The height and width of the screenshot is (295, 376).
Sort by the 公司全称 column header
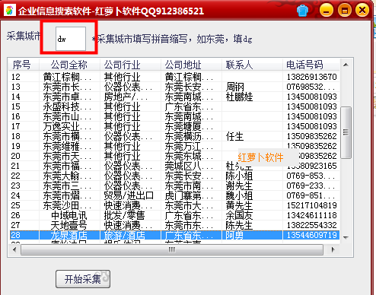(x=69, y=65)
